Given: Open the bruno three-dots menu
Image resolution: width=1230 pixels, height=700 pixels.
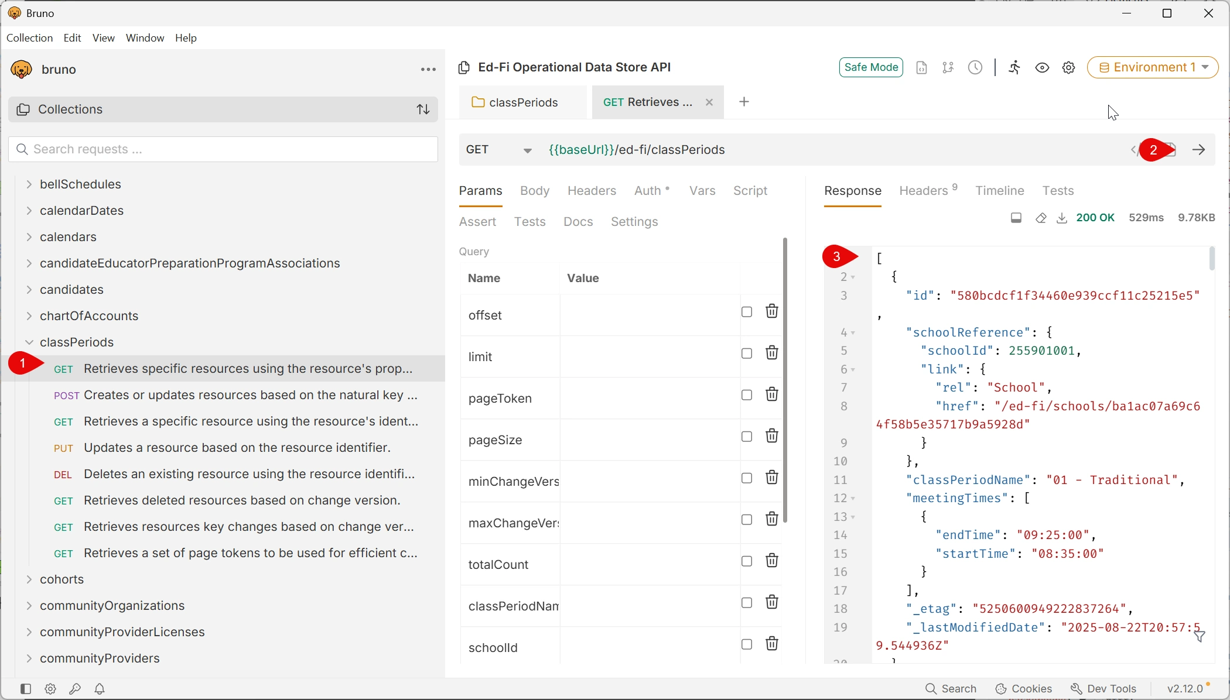Looking at the screenshot, I should [x=428, y=70].
